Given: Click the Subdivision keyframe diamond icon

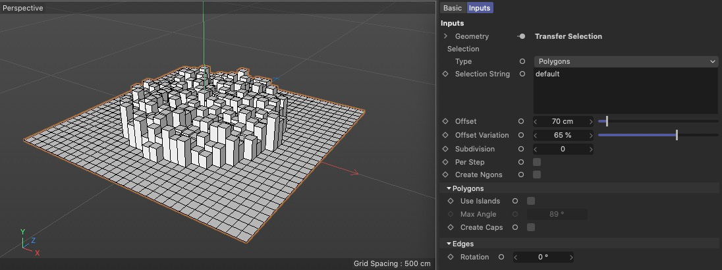Looking at the screenshot, I should click(x=445, y=149).
